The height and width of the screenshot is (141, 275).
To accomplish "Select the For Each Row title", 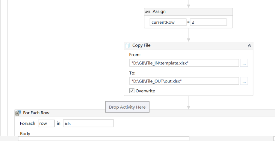I will (x=36, y=113).
